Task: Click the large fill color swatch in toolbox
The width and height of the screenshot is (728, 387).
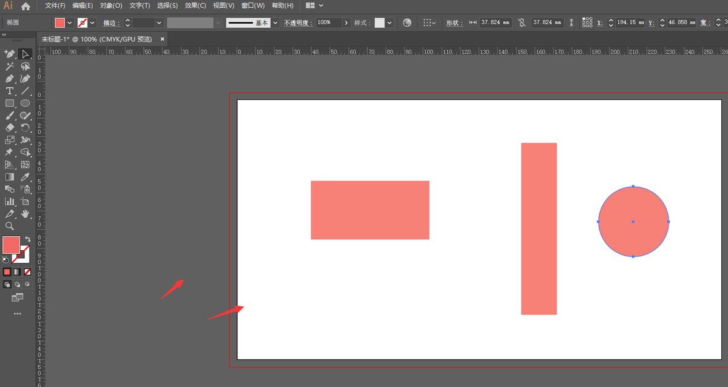Action: 11,245
